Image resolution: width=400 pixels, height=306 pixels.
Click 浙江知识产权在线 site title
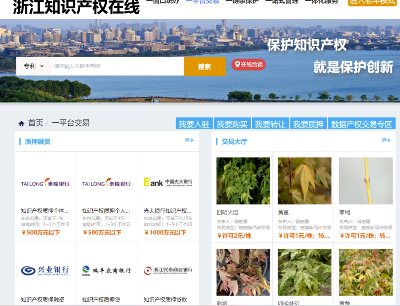click(76, 7)
